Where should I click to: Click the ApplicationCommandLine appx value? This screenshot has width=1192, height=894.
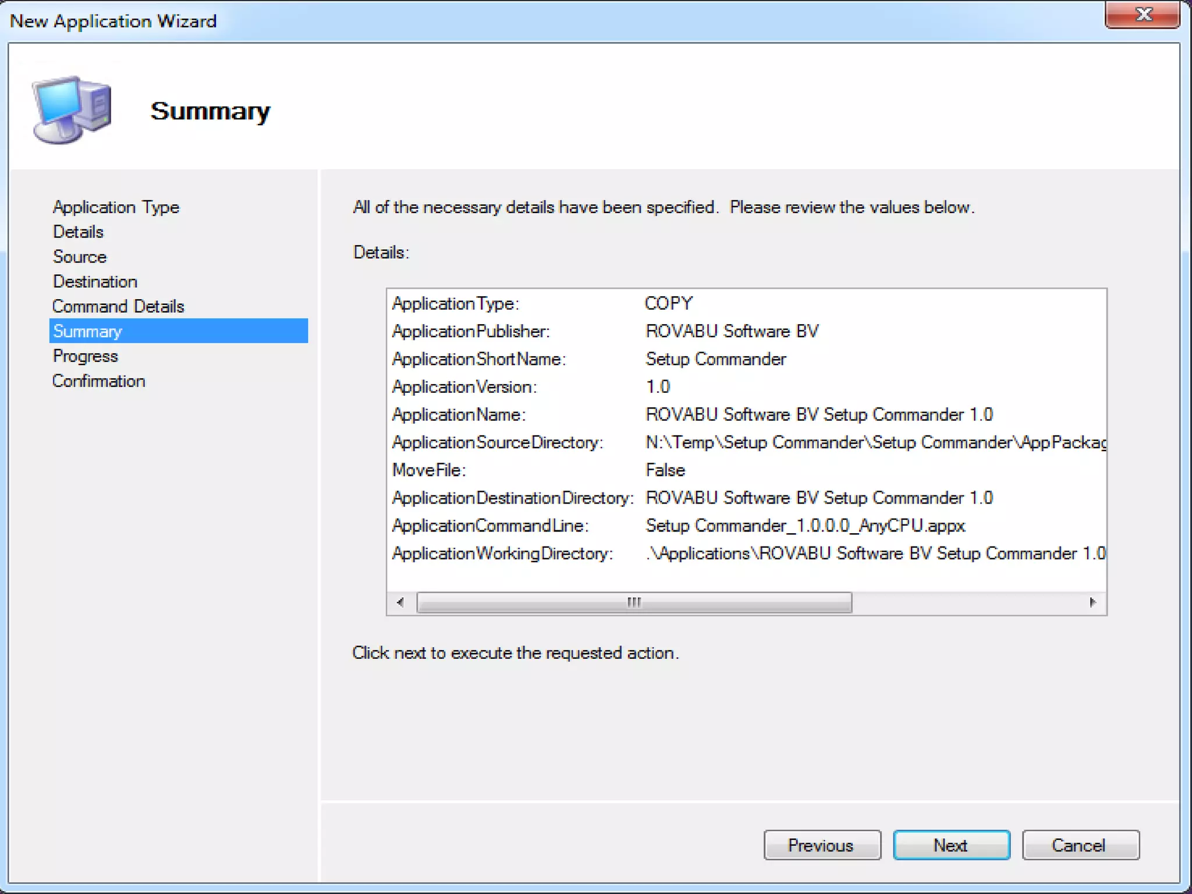tap(805, 526)
